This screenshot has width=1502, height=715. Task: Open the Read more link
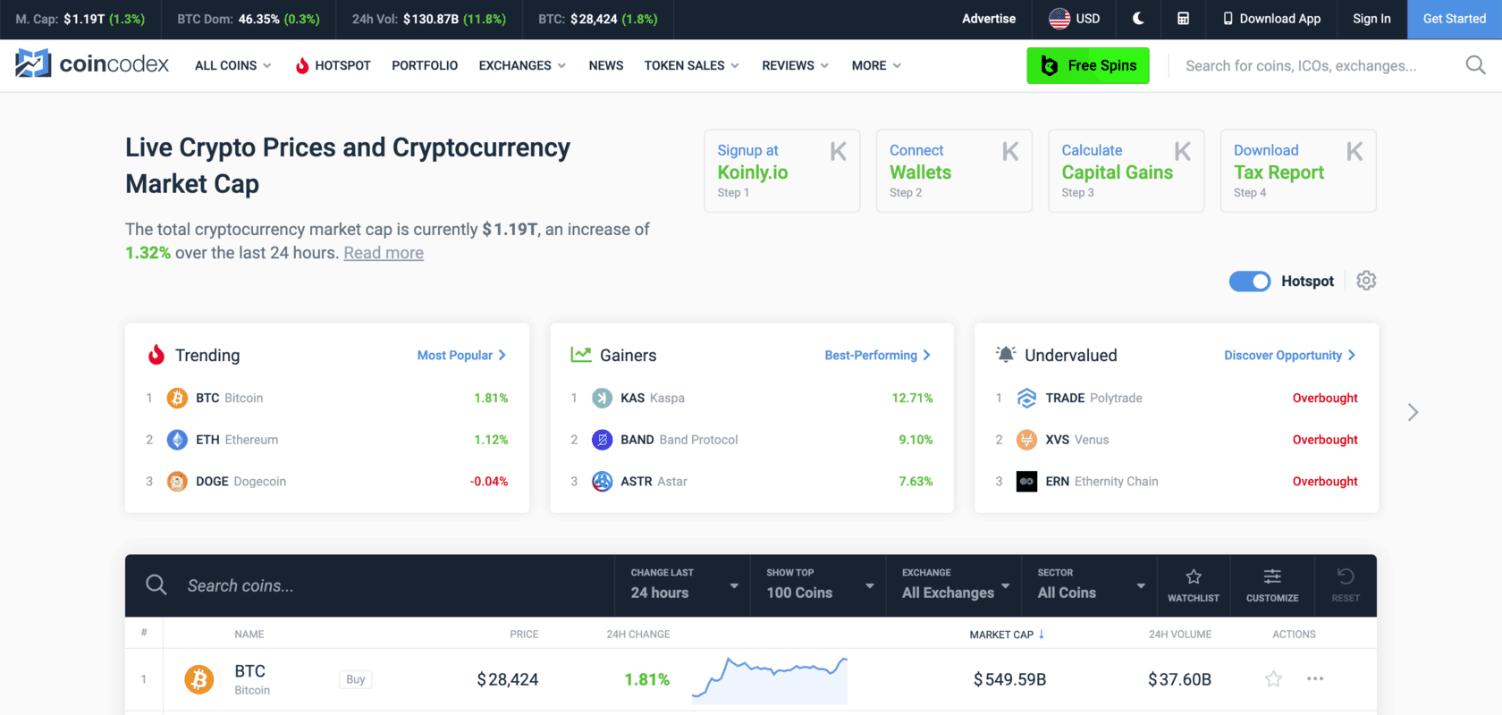pyautogui.click(x=384, y=253)
